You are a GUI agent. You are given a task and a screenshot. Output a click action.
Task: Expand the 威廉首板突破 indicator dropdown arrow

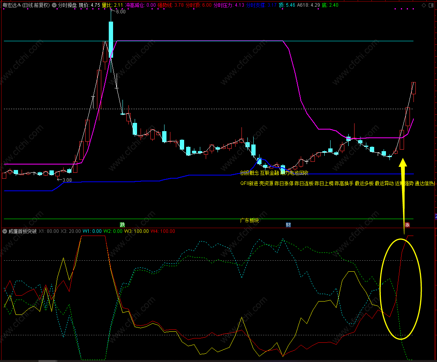tap(5, 231)
